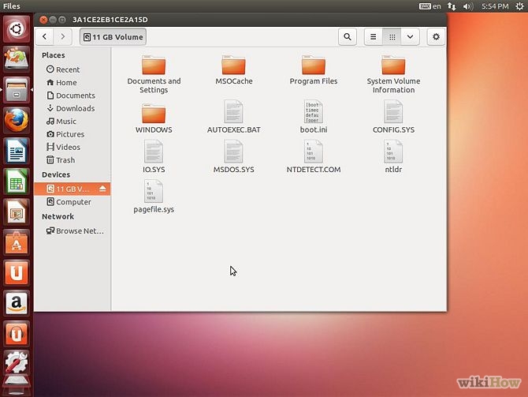
Task: Select the AUTOEXEC.BAT file
Action: pyautogui.click(x=234, y=117)
